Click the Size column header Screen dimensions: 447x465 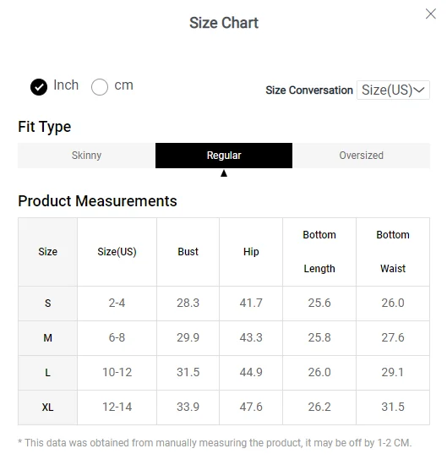[x=47, y=252]
